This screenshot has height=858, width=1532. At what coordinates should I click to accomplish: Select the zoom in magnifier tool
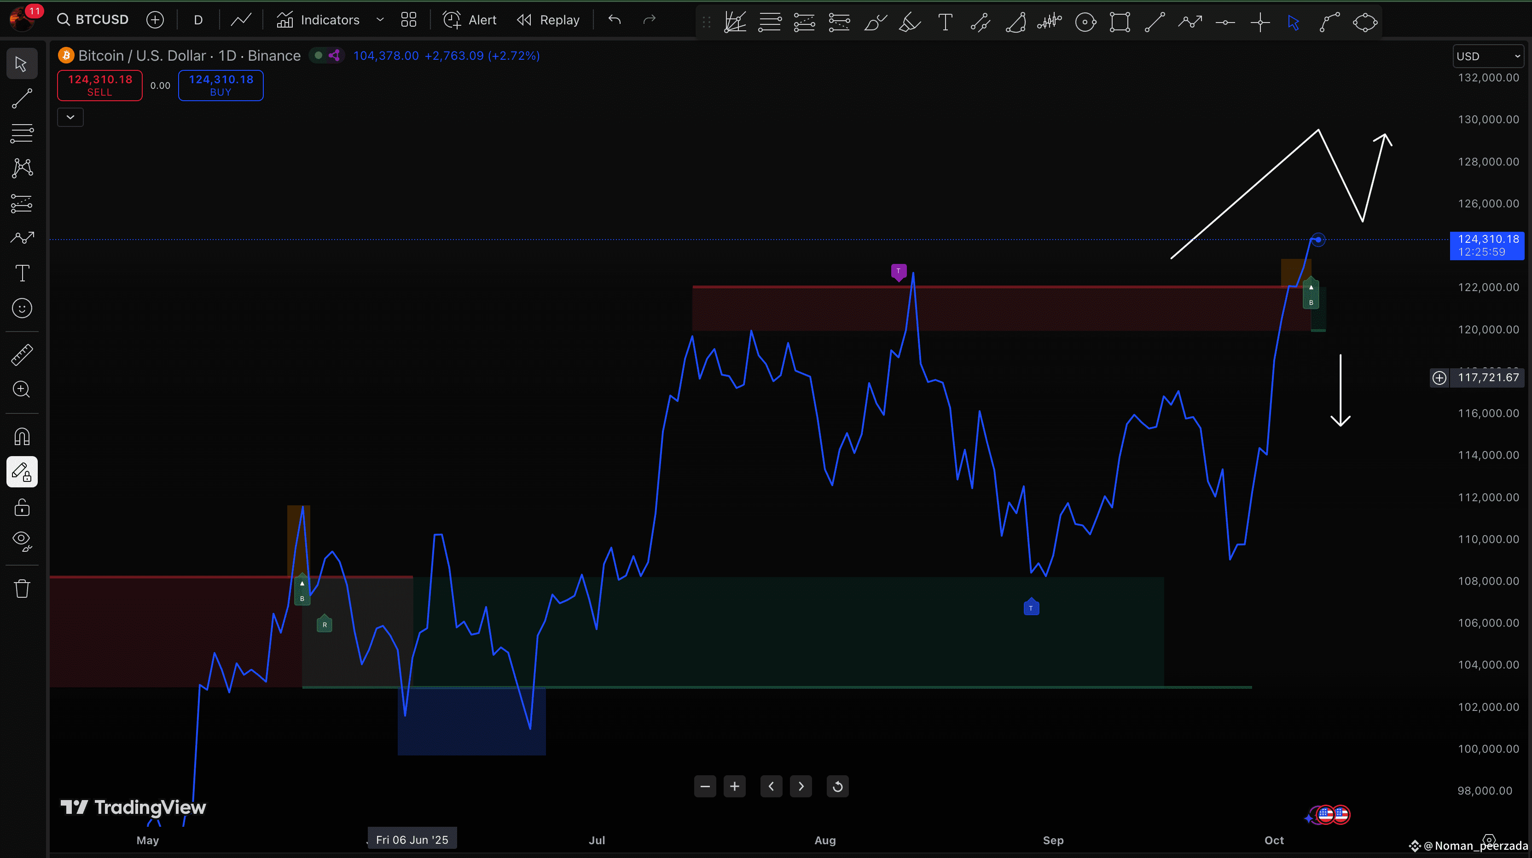(x=22, y=390)
